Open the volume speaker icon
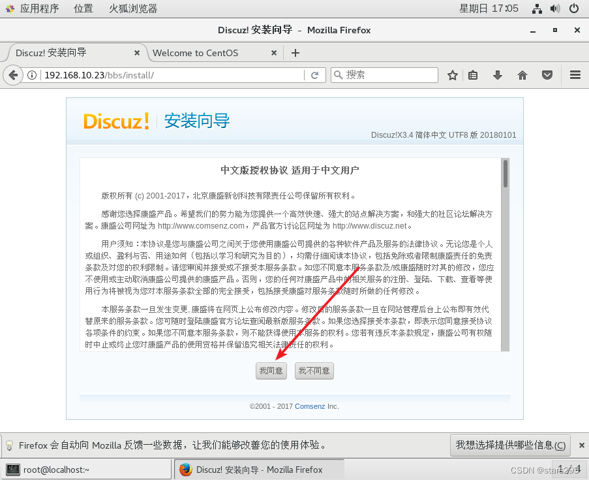 tap(555, 8)
